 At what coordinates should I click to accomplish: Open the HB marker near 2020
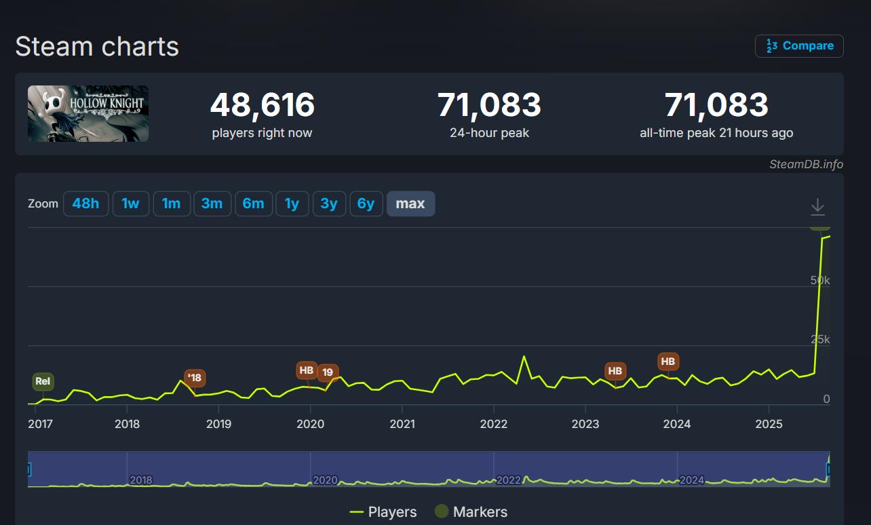click(x=306, y=370)
